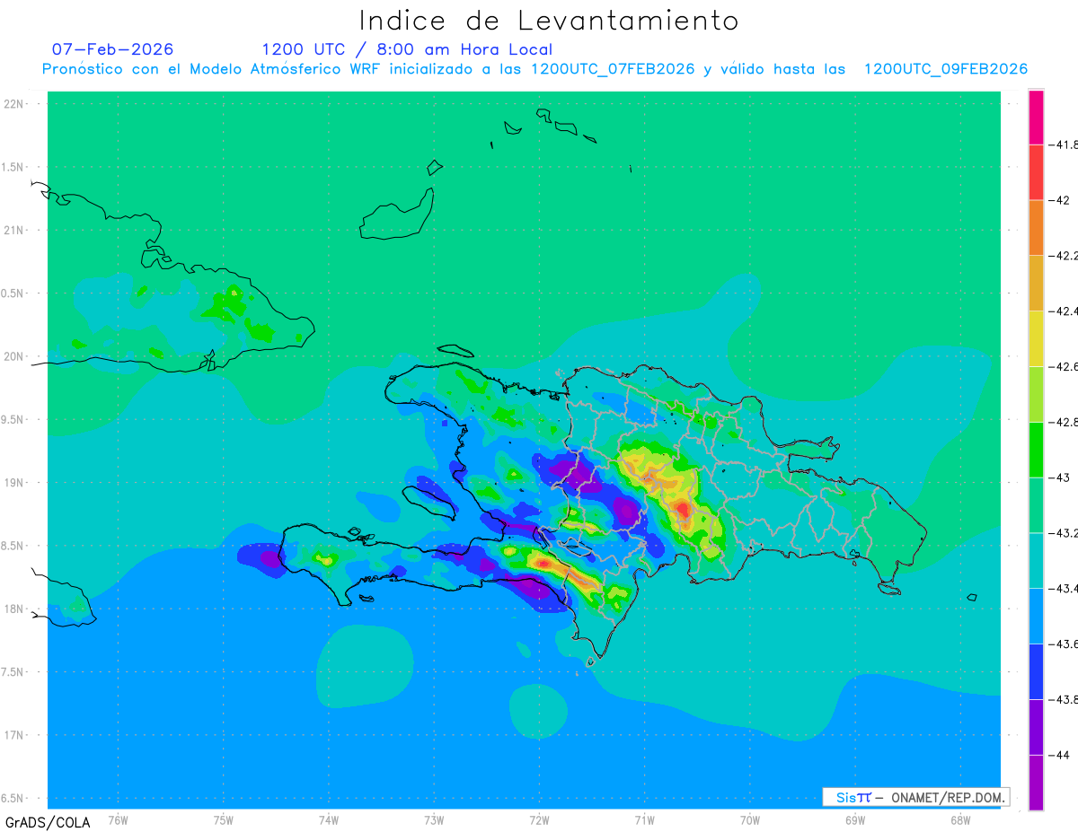Viewport: 1078px width, 832px height.
Task: Select the royal blue swatch between -43.6 and -43.8
Action: (x=1036, y=672)
